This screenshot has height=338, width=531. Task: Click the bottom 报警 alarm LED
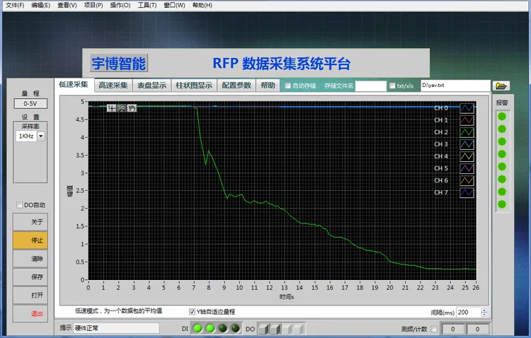[x=502, y=204]
